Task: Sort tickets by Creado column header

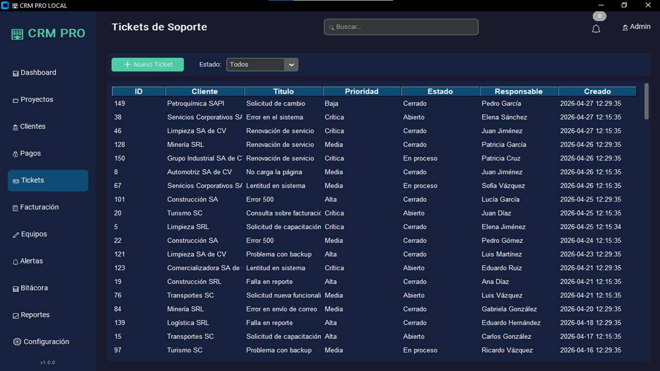Action: pyautogui.click(x=597, y=91)
